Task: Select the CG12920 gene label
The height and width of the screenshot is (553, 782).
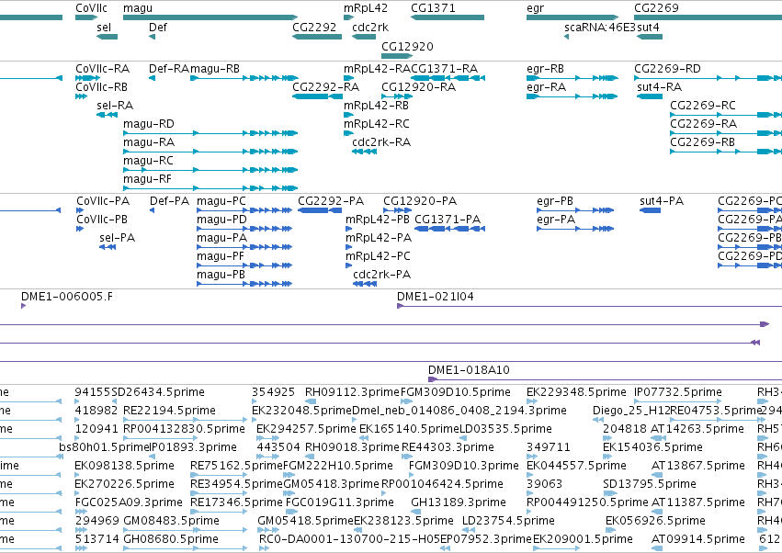Action: [407, 46]
